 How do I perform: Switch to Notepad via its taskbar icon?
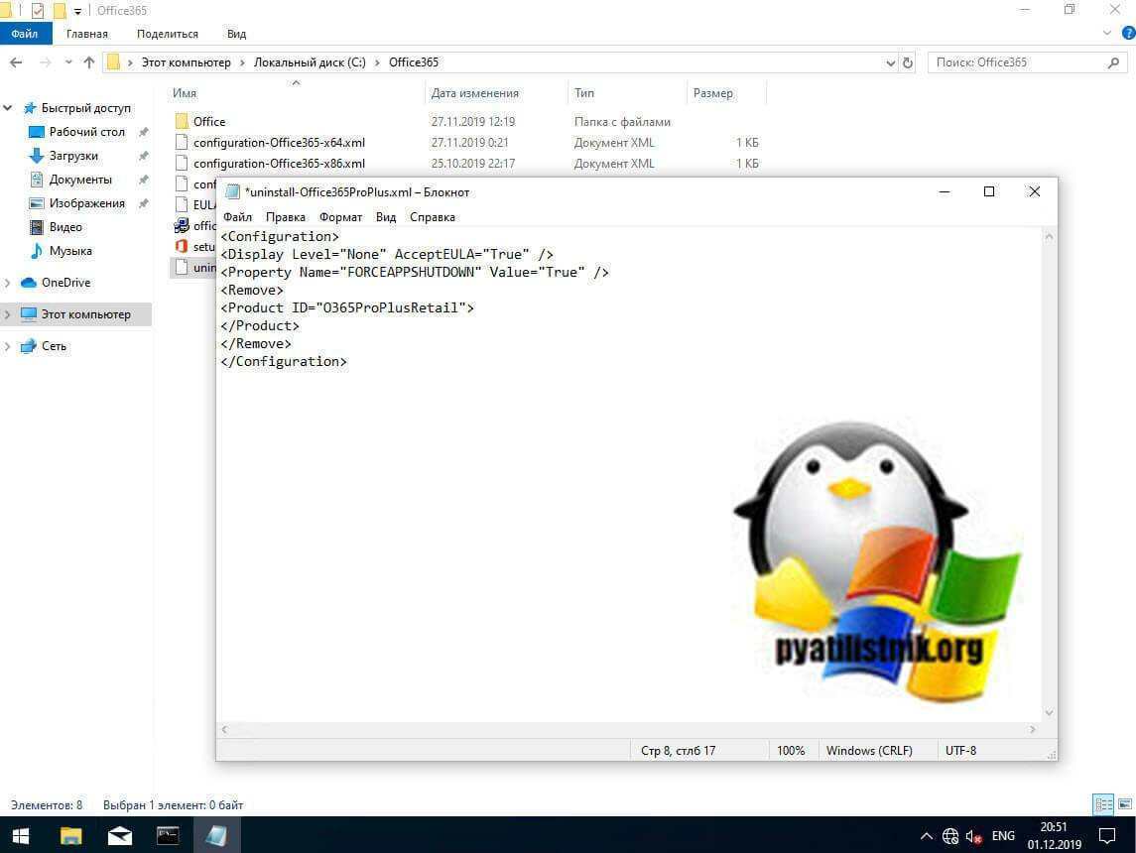point(216,836)
